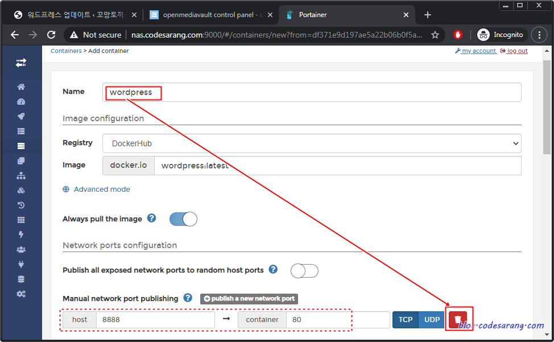Click publish a new network port
The width and height of the screenshot is (554, 342).
(249, 299)
